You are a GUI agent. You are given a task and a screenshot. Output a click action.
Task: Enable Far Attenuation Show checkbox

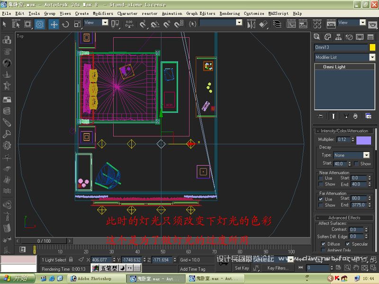click(321, 205)
